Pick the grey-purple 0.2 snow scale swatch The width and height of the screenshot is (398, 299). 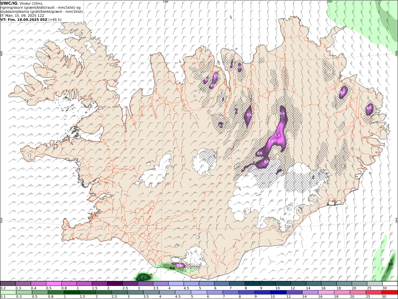(8, 283)
